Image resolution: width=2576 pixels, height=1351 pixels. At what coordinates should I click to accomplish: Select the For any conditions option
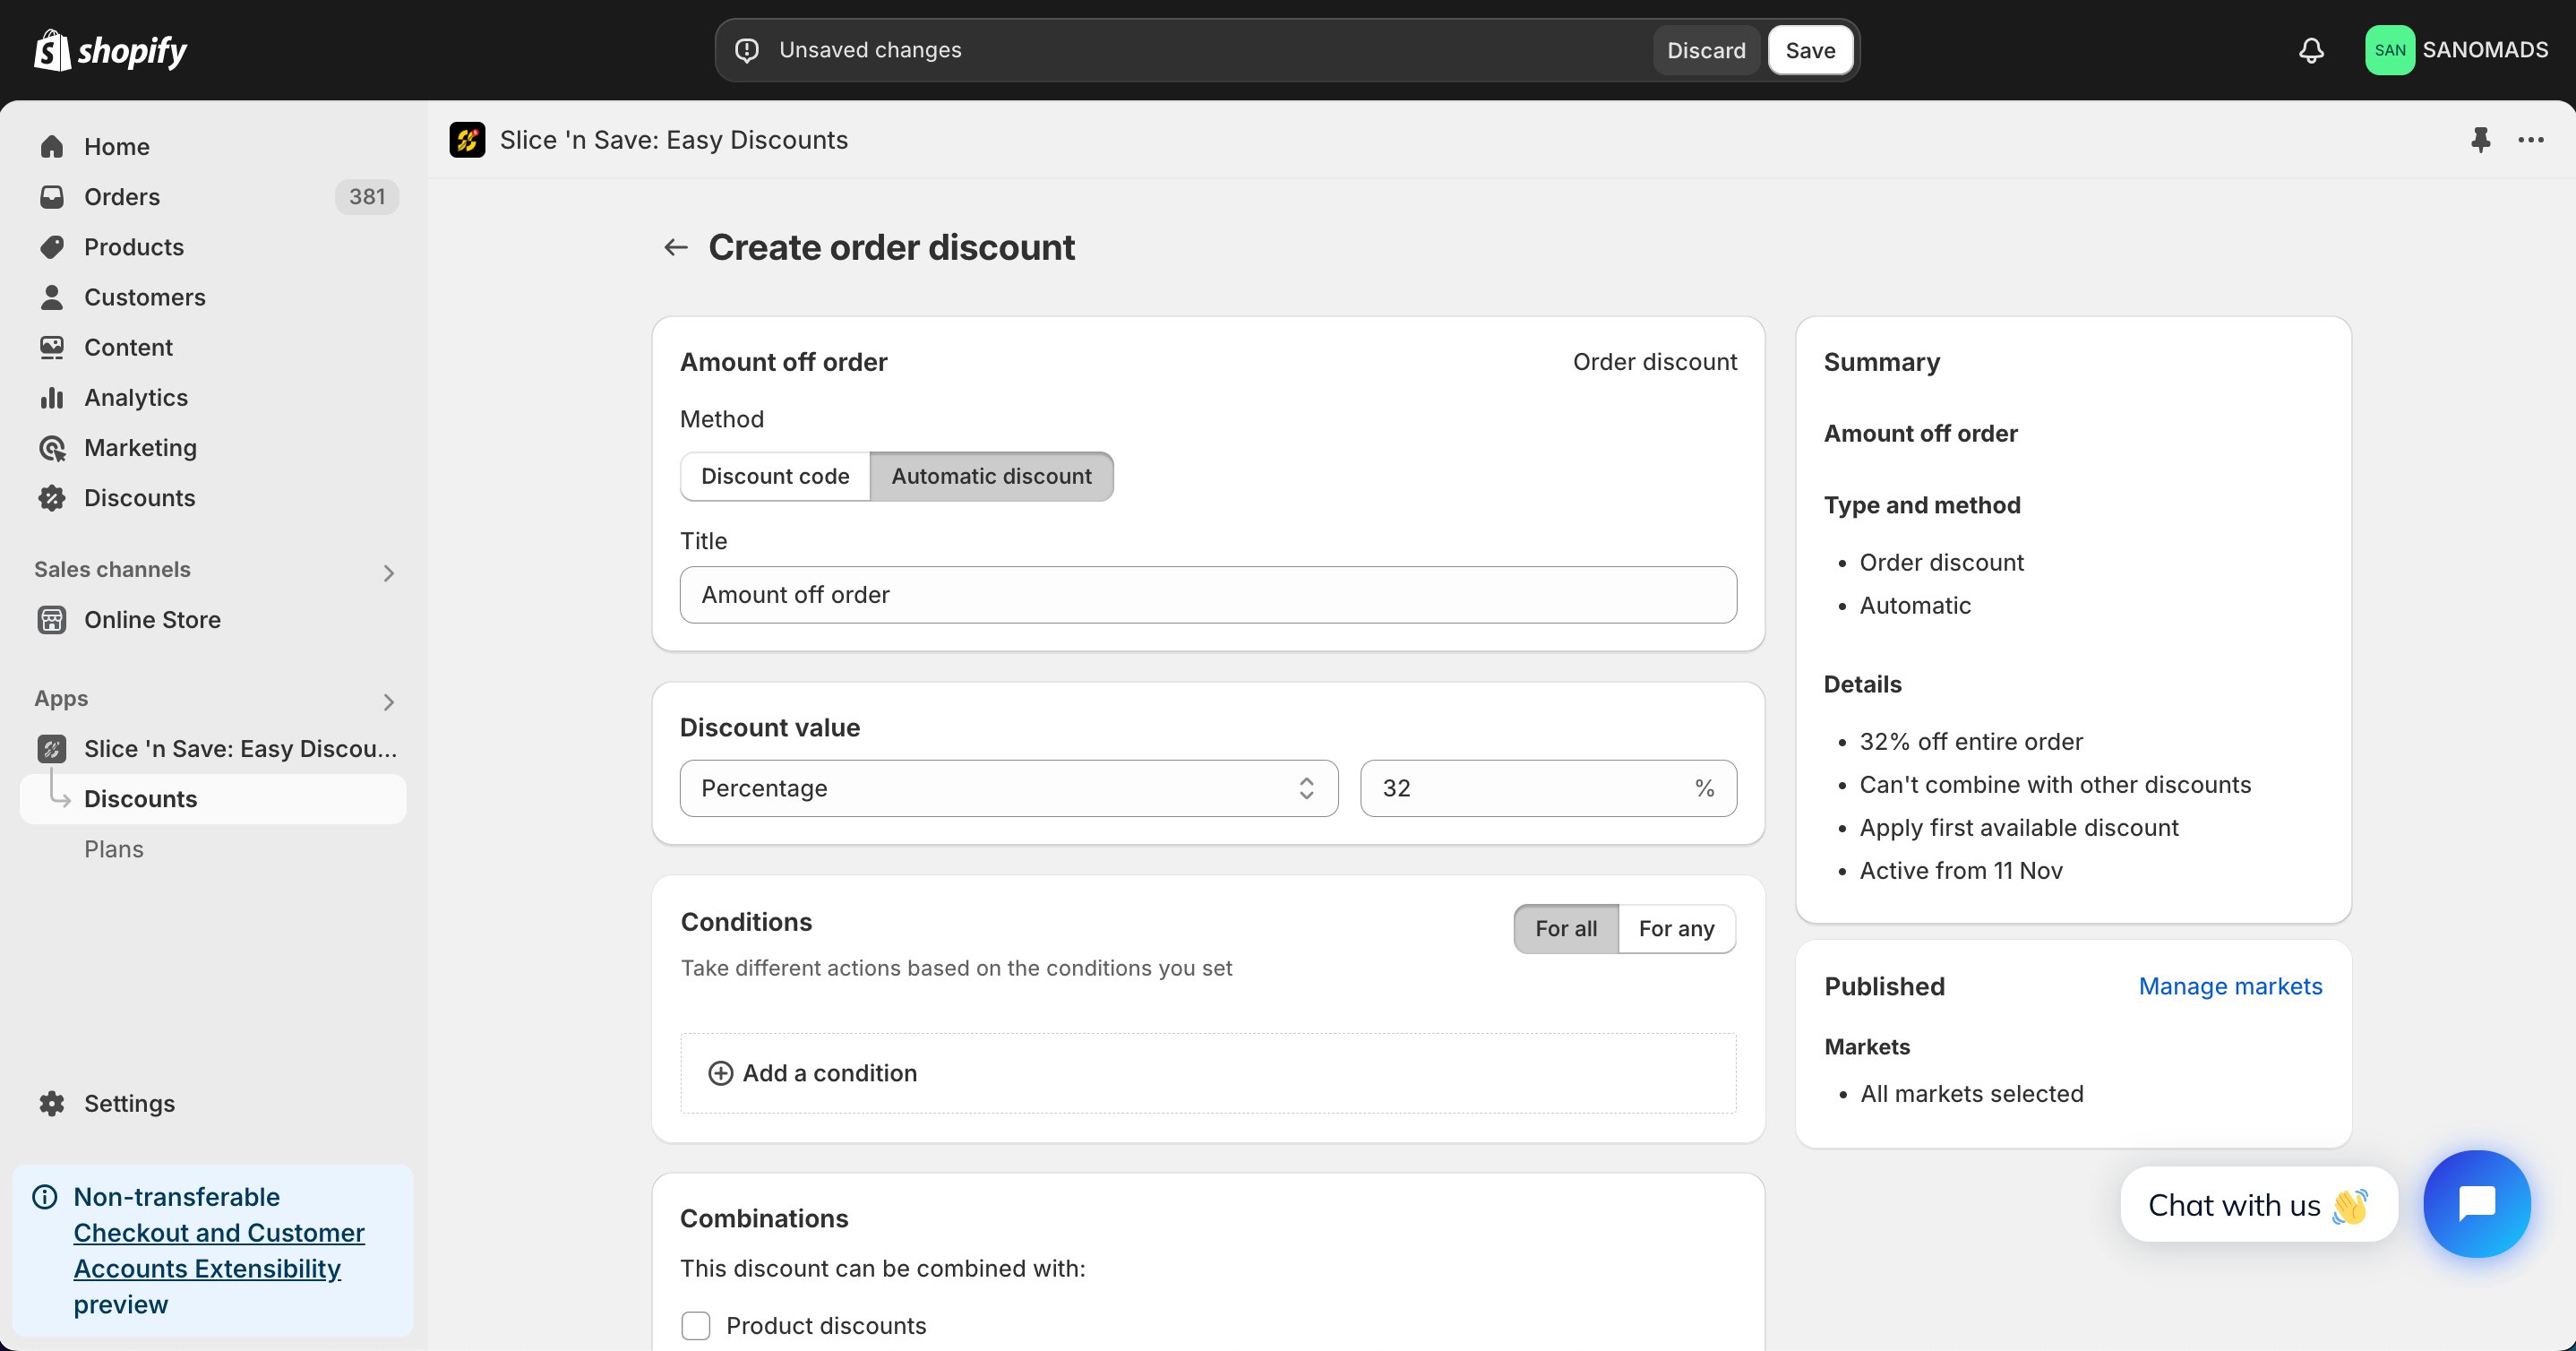[x=1676, y=929]
